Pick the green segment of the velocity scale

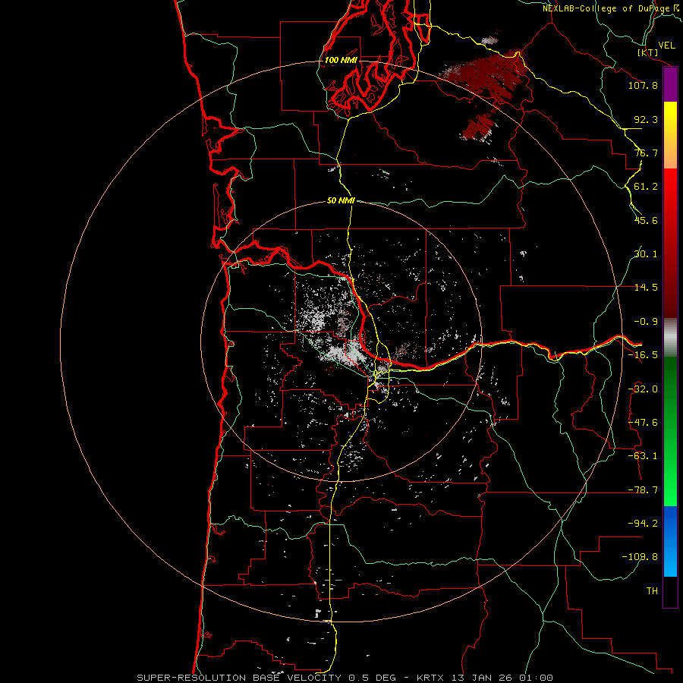point(670,431)
